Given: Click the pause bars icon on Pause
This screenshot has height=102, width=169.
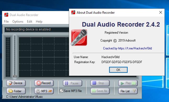Looking at the screenshot, I should 66,83.
